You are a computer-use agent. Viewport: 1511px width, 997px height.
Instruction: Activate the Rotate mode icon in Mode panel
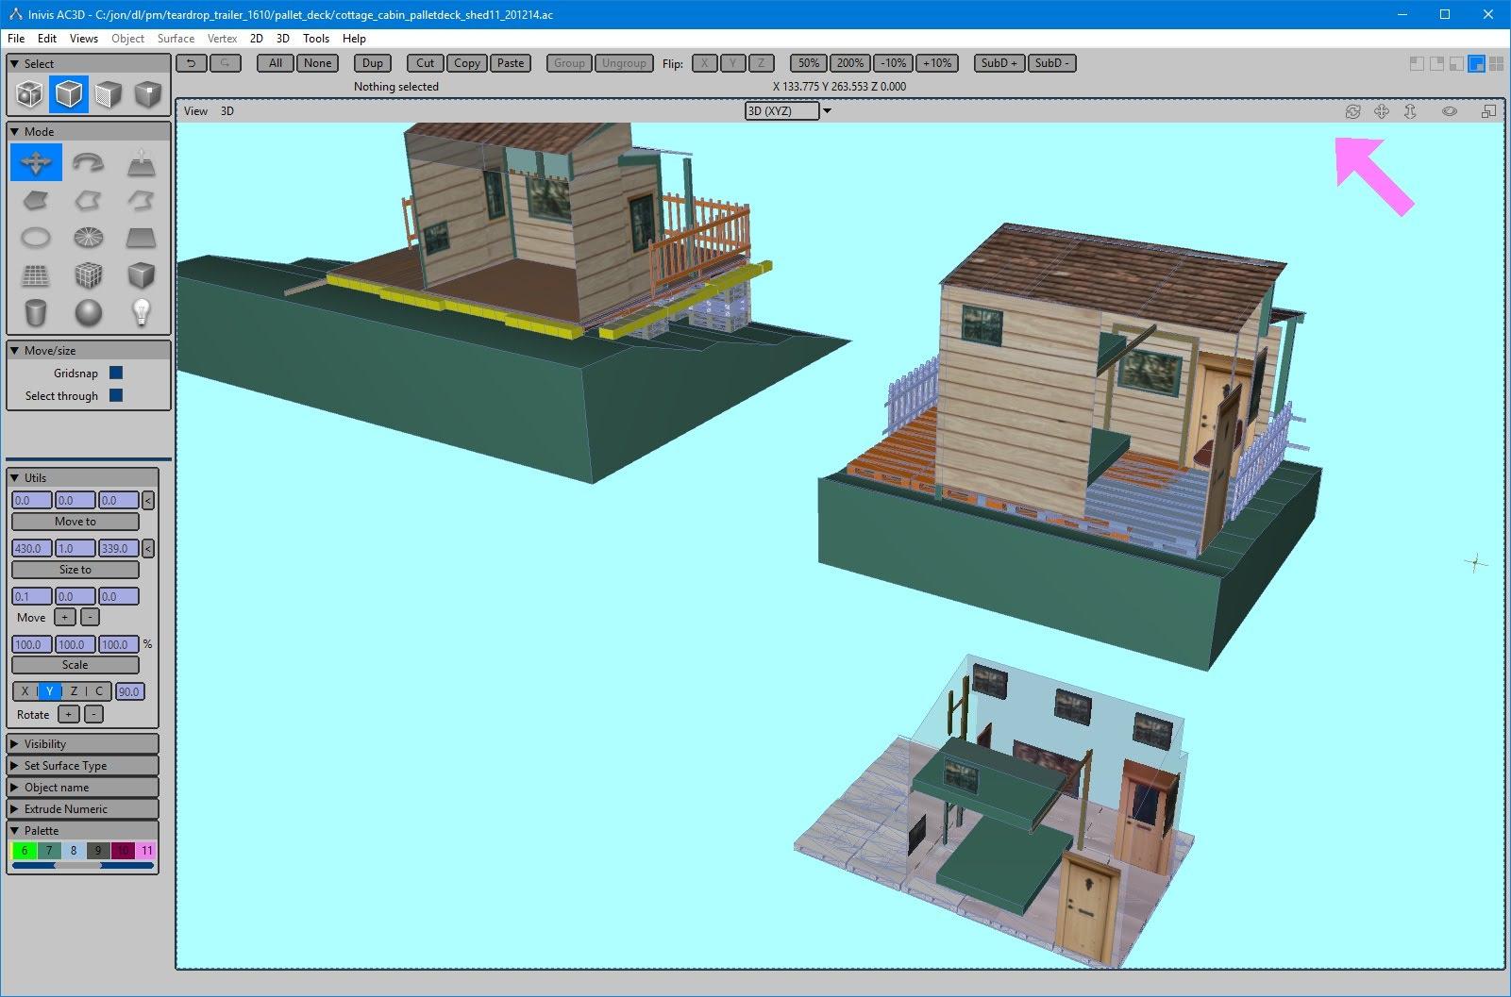pyautogui.click(x=90, y=160)
